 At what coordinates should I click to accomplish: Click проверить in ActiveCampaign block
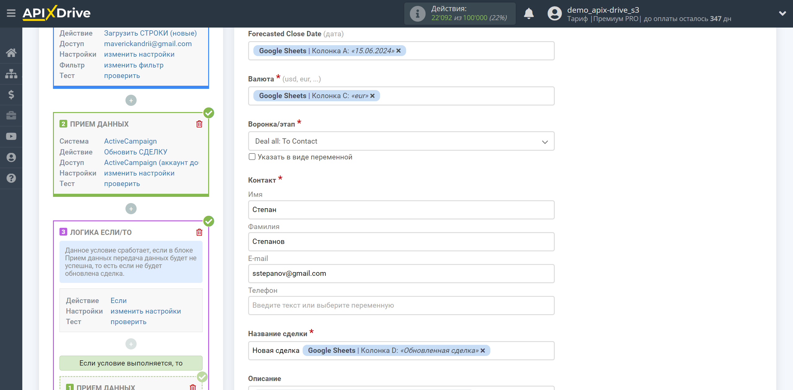pyautogui.click(x=122, y=184)
